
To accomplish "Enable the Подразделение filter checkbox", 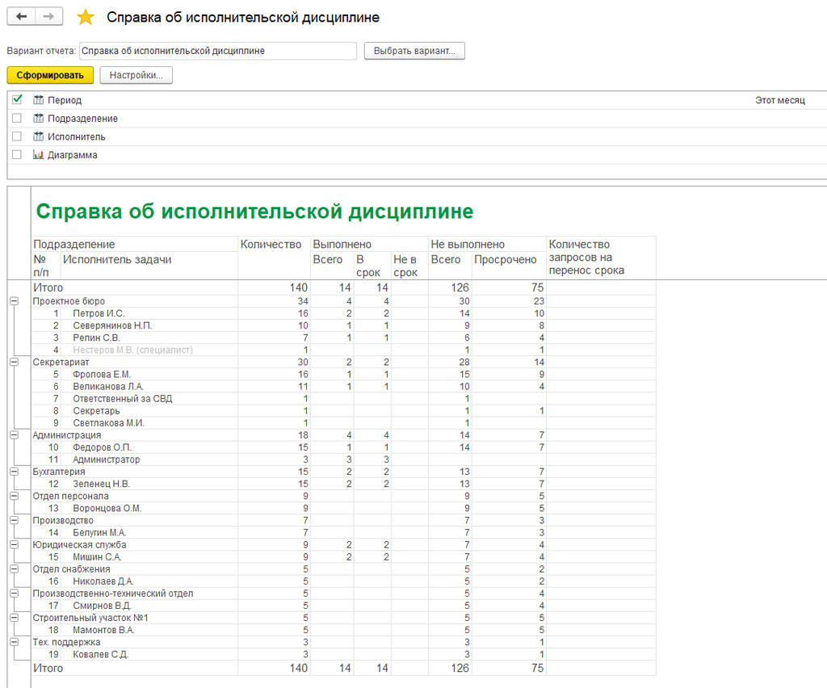I will click(x=17, y=118).
